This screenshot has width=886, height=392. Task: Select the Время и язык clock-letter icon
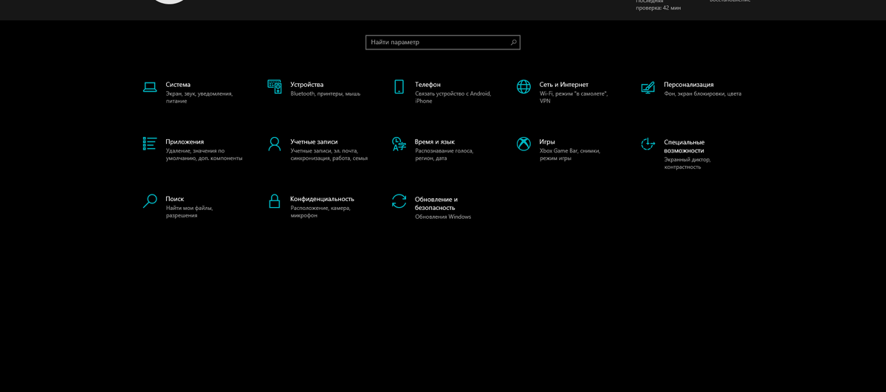tap(399, 144)
